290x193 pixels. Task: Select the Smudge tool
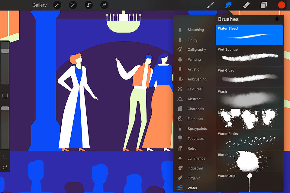228,5
